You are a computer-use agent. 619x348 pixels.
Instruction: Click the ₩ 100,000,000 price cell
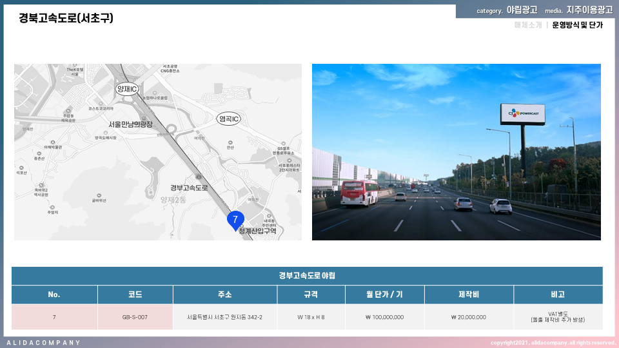[383, 317]
